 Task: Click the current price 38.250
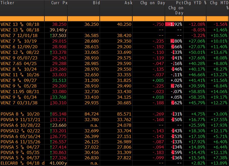pyautogui.click(x=59, y=24)
